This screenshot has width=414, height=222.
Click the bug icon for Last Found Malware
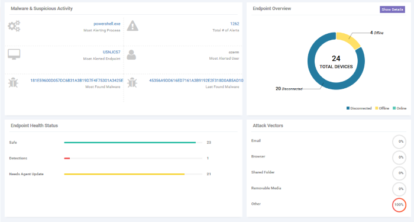(132, 83)
